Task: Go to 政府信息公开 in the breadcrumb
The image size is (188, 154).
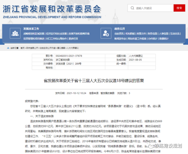Action: point(32,48)
